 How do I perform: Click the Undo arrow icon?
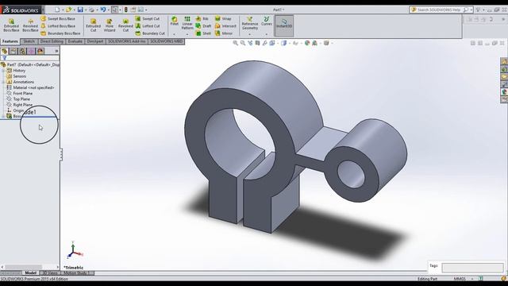coord(103,10)
